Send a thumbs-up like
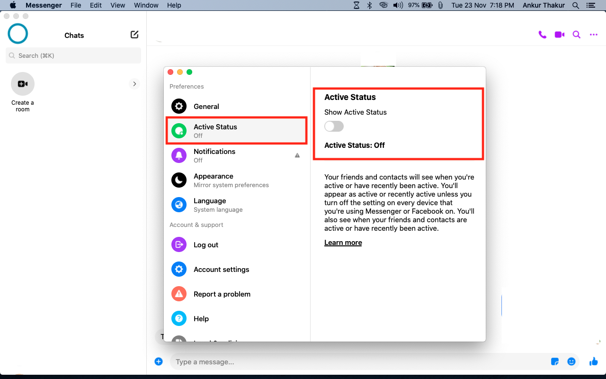The height and width of the screenshot is (379, 606). pos(594,361)
